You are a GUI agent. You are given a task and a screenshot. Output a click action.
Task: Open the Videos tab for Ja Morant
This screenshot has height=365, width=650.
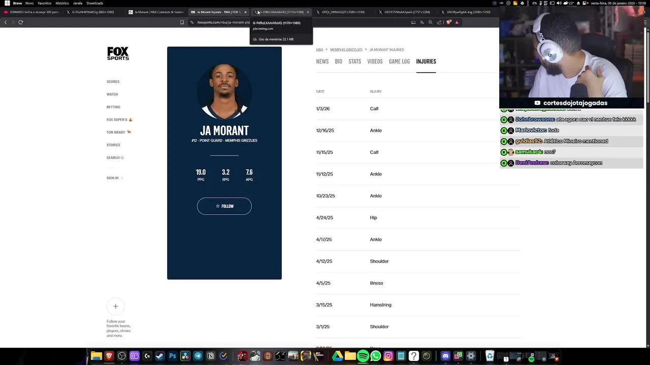pos(375,61)
